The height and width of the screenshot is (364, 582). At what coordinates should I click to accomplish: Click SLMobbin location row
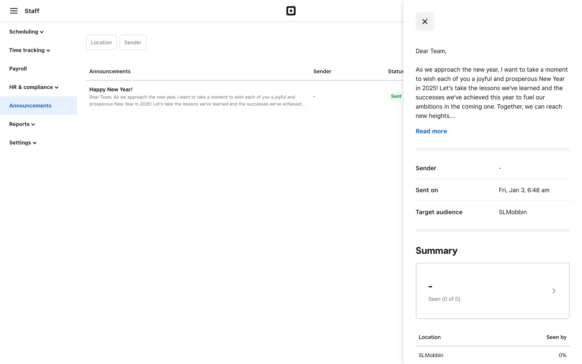click(x=492, y=355)
